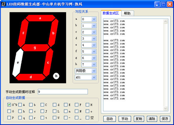Screen dimensions: 174x125
Task: Click the 复制 copy button
Action: pyautogui.click(x=139, y=119)
